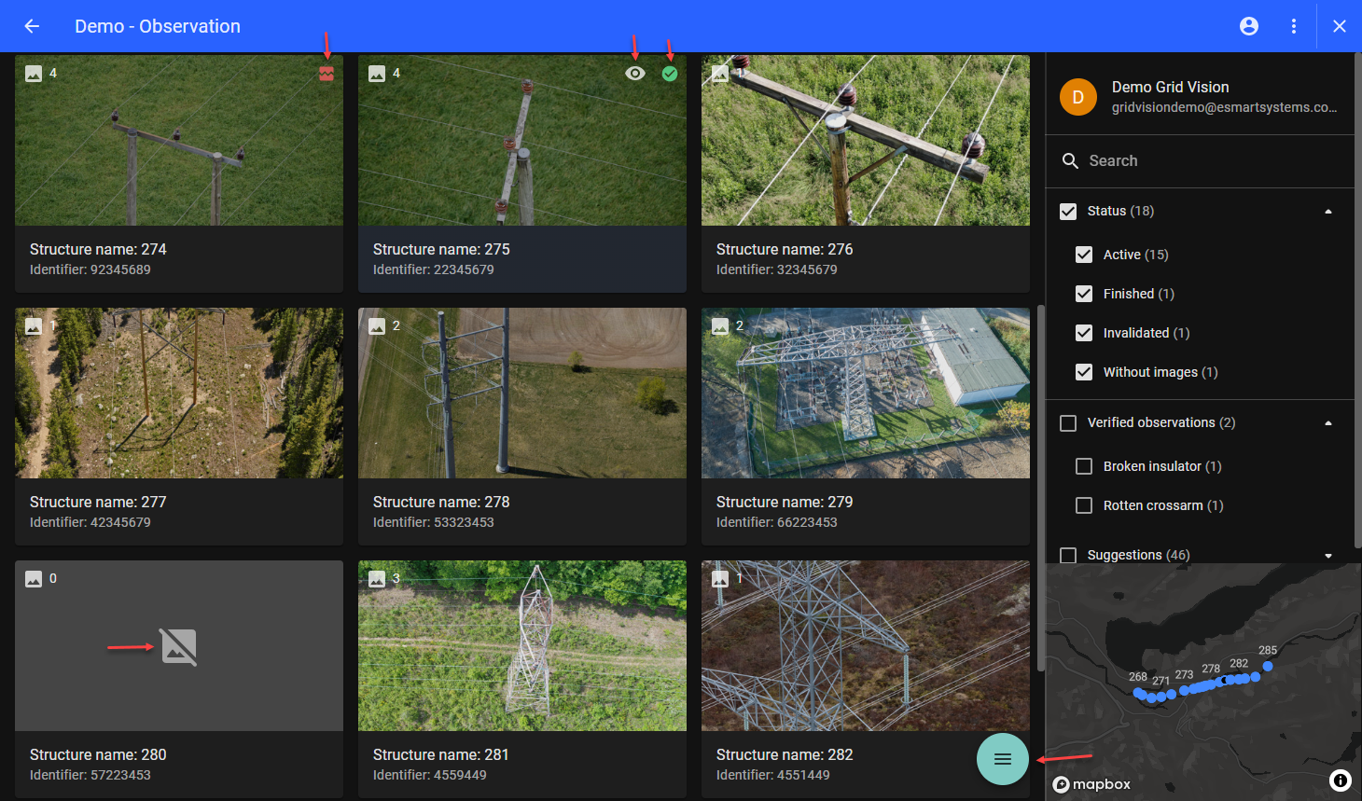
Task: Open the user account profile icon
Action: pyautogui.click(x=1249, y=26)
